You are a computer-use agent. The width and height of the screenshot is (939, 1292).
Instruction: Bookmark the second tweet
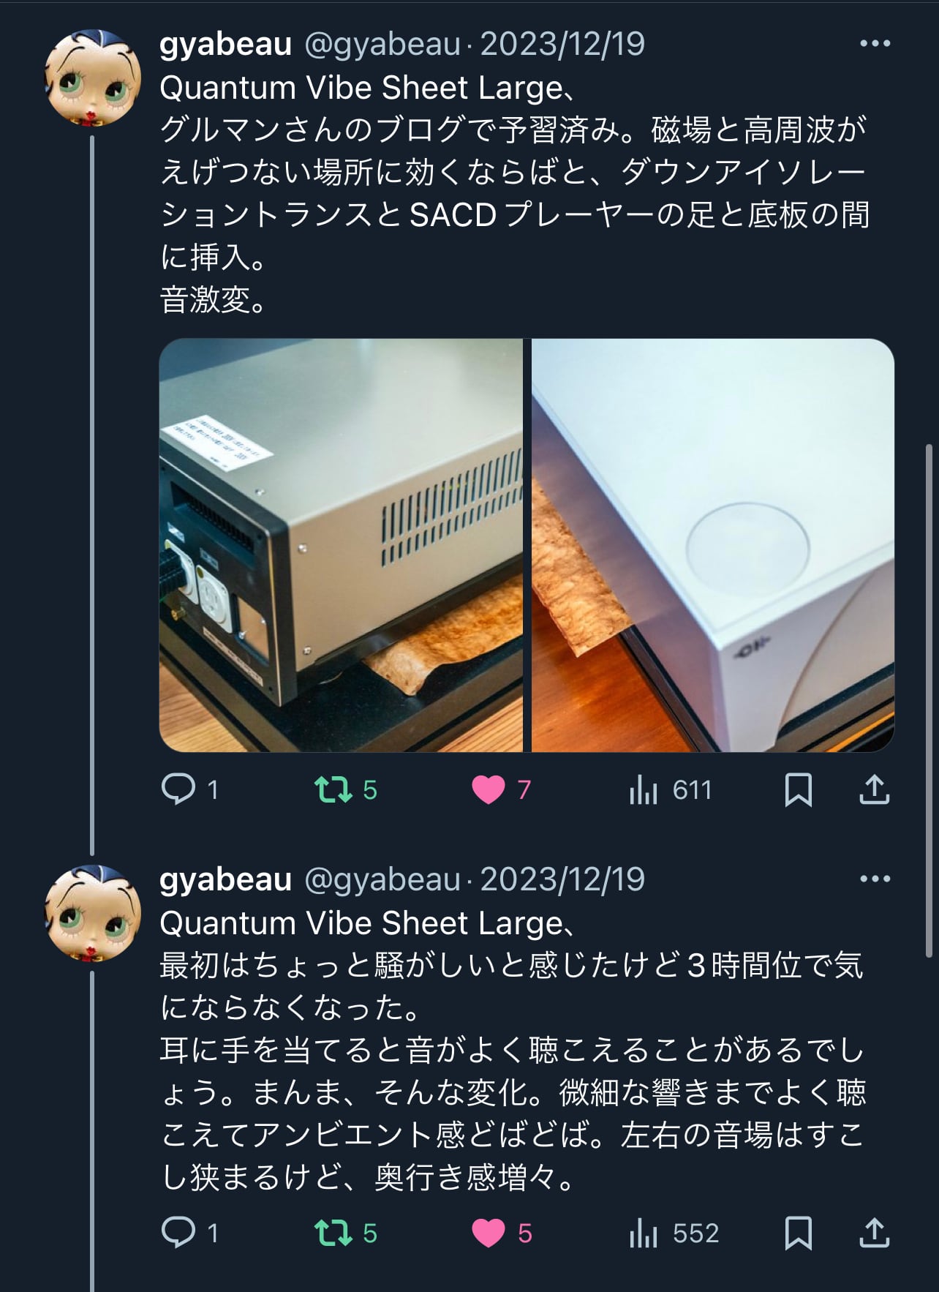pos(798,1233)
